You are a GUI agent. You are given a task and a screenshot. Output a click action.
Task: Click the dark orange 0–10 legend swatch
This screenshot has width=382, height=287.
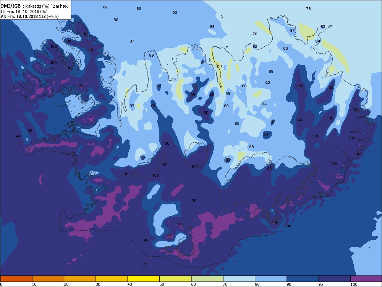pos(16,279)
